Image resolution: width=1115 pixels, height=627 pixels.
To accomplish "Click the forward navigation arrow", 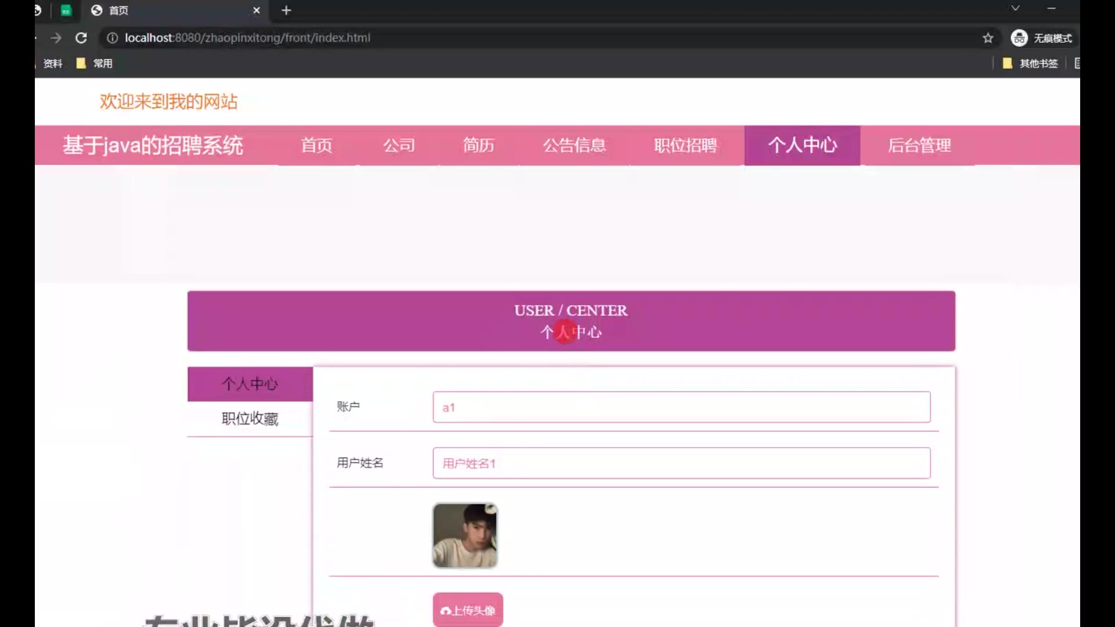I will pyautogui.click(x=56, y=38).
